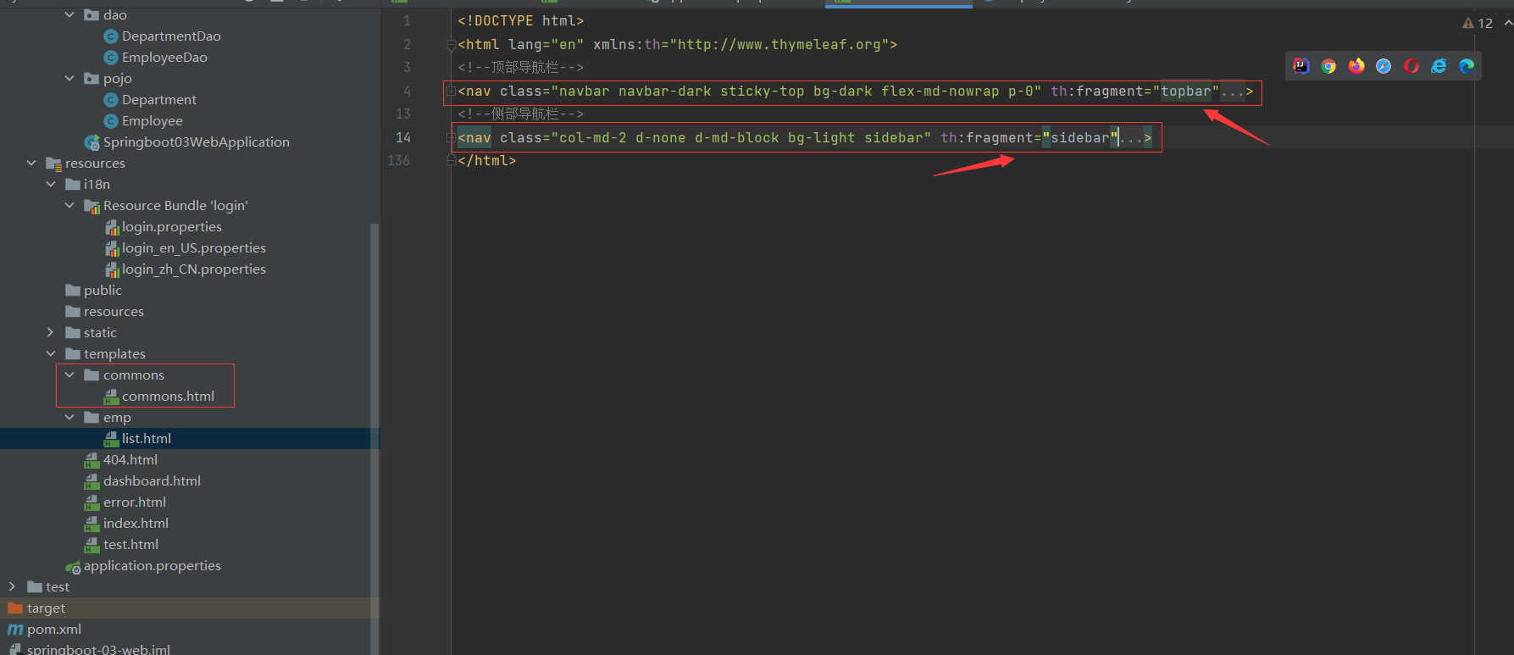1514x655 pixels.
Task: Select the EmployeeDao class
Action: 164,58
